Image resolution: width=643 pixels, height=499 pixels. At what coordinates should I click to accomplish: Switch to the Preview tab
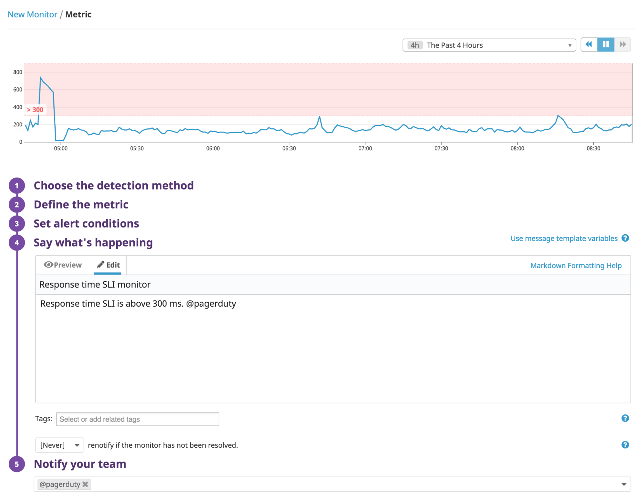pyautogui.click(x=63, y=265)
